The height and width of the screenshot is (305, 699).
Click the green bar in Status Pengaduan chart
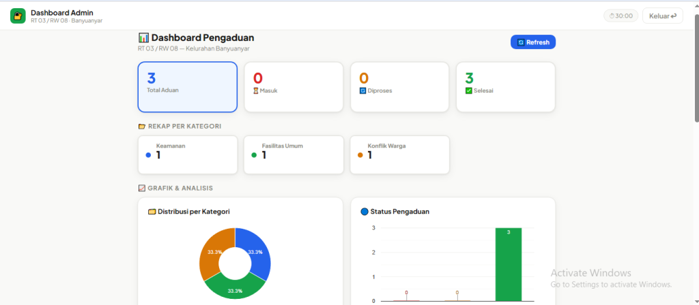[509, 266]
